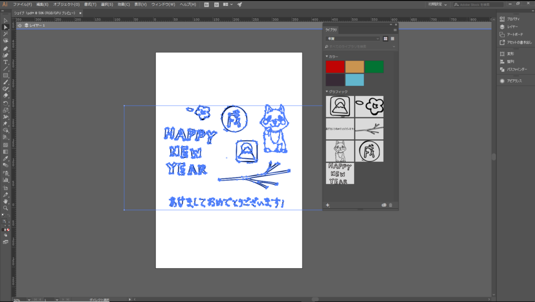Select the Hand tool
535x302 pixels.
pyautogui.click(x=5, y=201)
